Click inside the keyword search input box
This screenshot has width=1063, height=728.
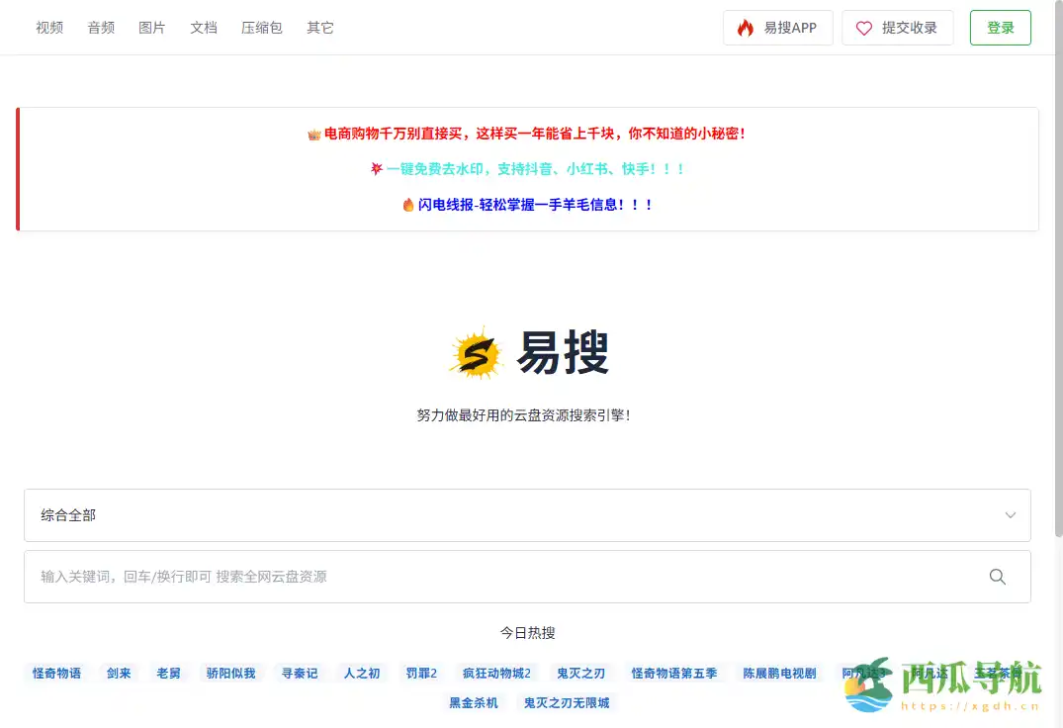396,576
